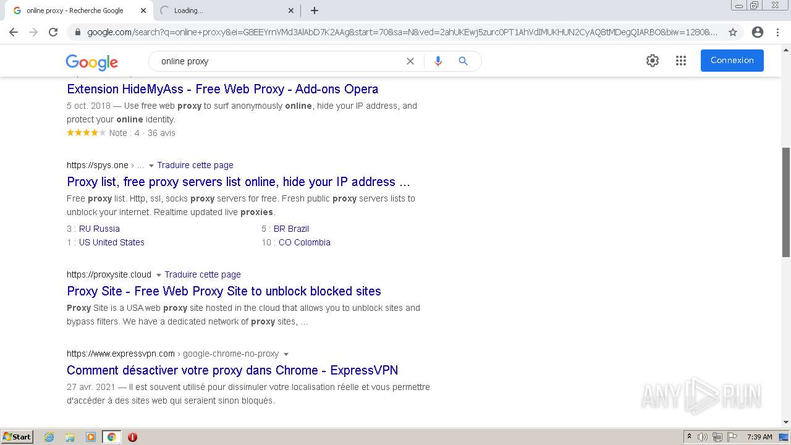
Task: Expand the proxysite.cloud result options arrow
Action: point(158,275)
